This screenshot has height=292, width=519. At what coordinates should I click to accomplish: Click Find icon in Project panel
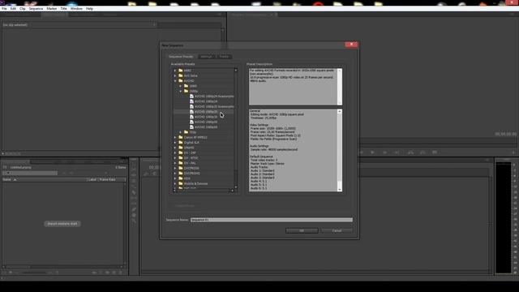pos(101,273)
